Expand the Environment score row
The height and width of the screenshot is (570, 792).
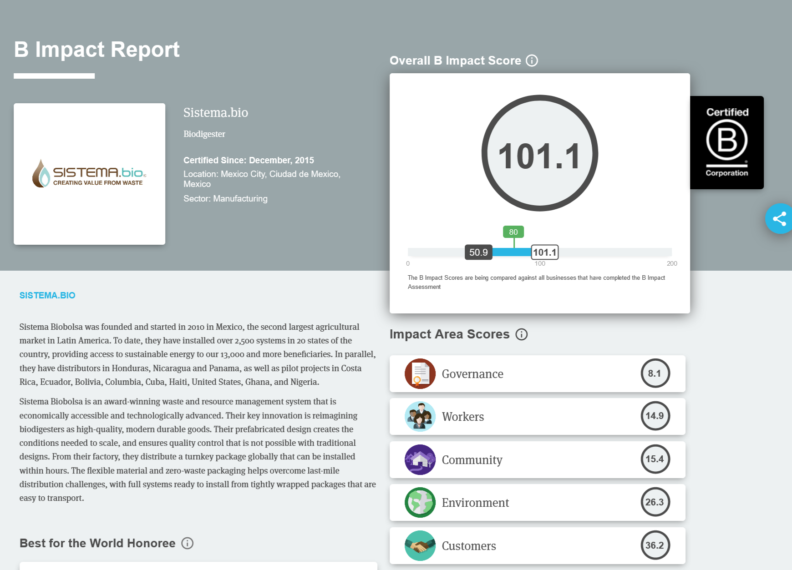[538, 503]
